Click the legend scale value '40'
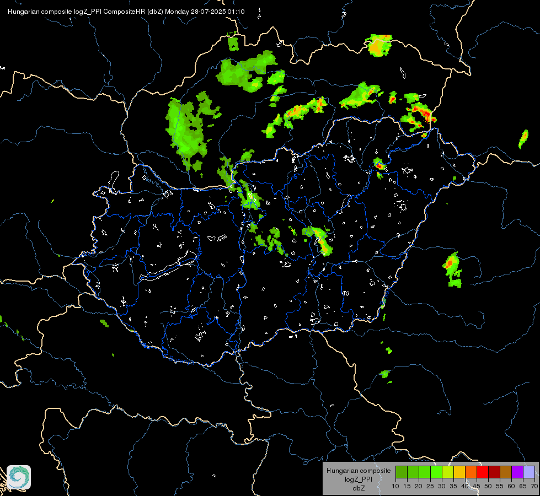This screenshot has width=540, height=496. tap(465, 486)
